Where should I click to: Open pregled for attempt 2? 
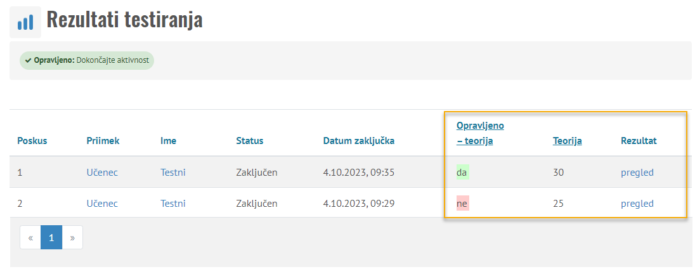click(x=637, y=204)
